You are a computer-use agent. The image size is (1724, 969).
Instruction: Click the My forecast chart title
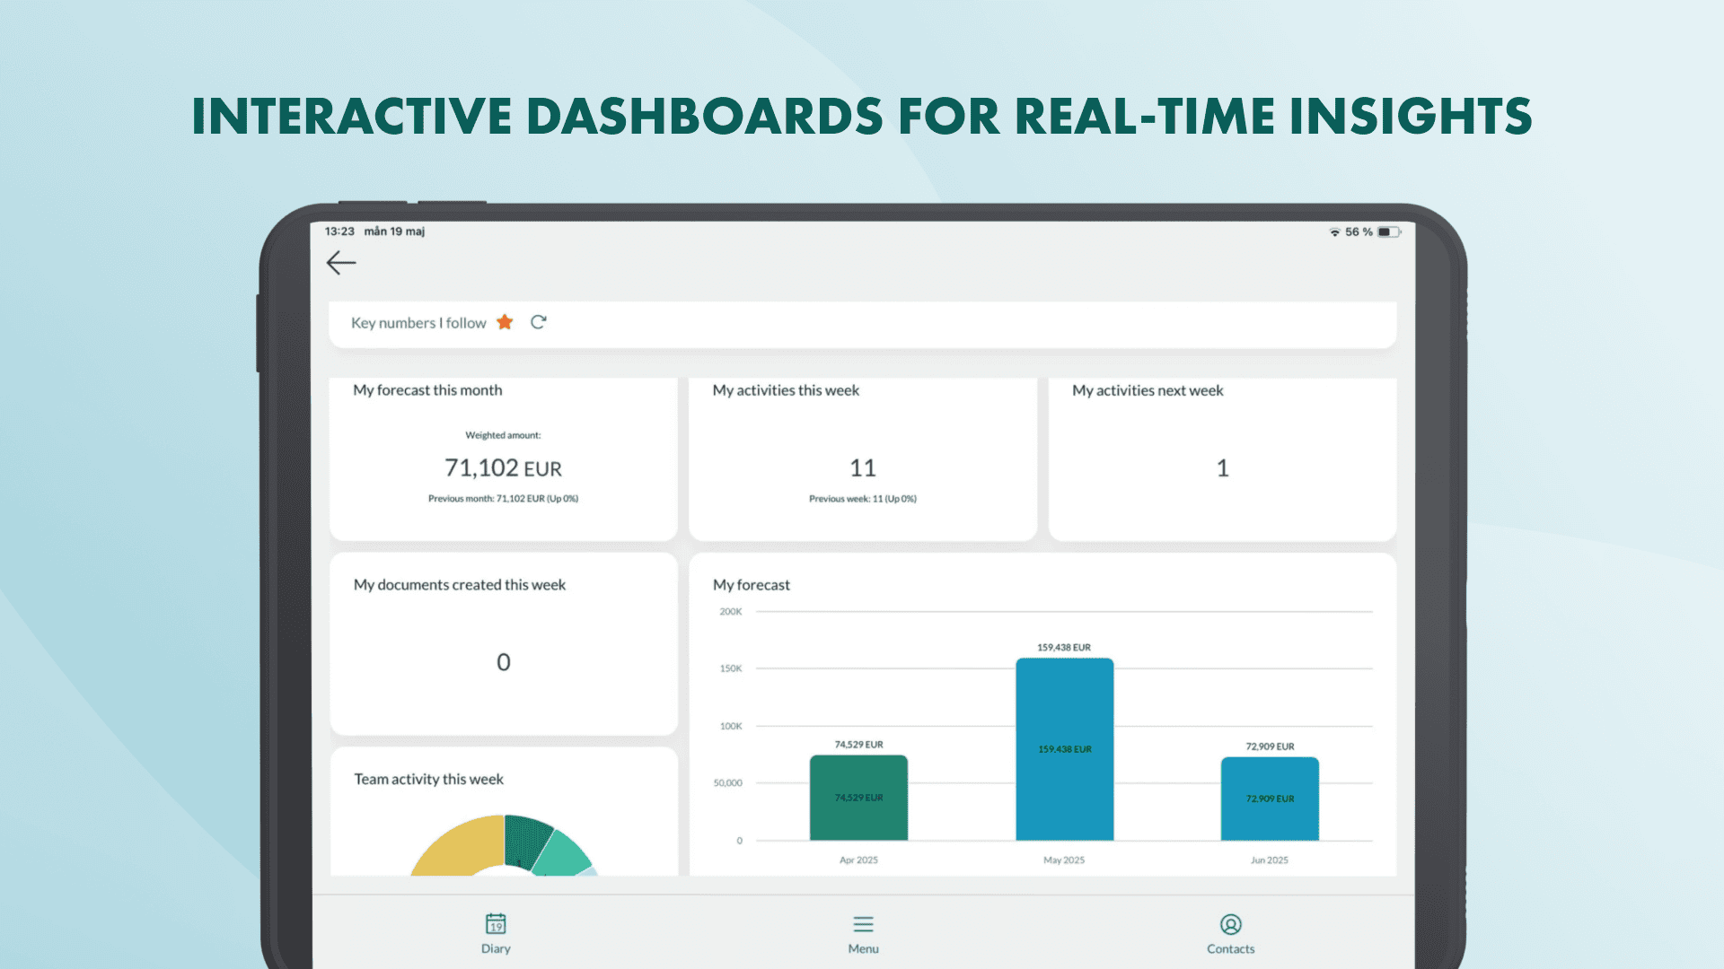coord(752,585)
